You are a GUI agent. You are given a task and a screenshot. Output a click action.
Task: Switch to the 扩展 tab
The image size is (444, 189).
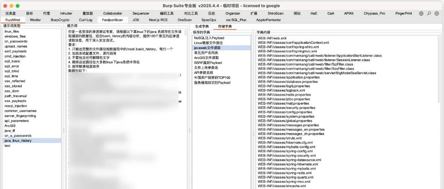pyautogui.click(x=254, y=13)
